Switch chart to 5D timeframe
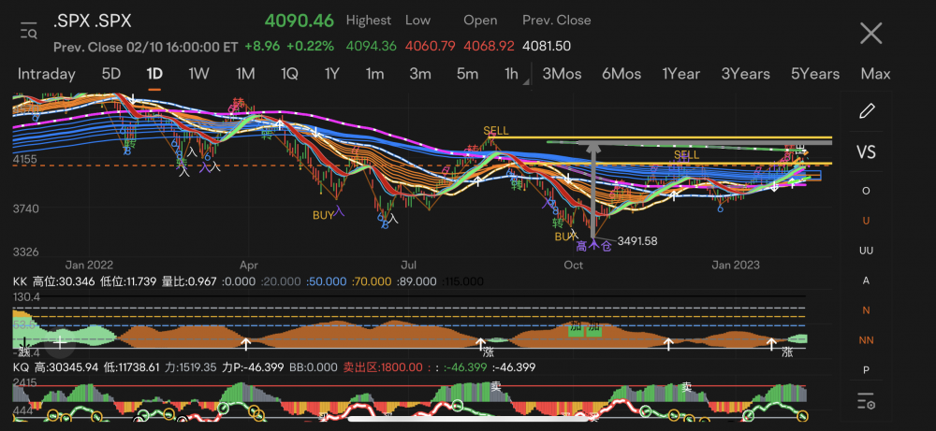The width and height of the screenshot is (936, 431). coord(111,74)
